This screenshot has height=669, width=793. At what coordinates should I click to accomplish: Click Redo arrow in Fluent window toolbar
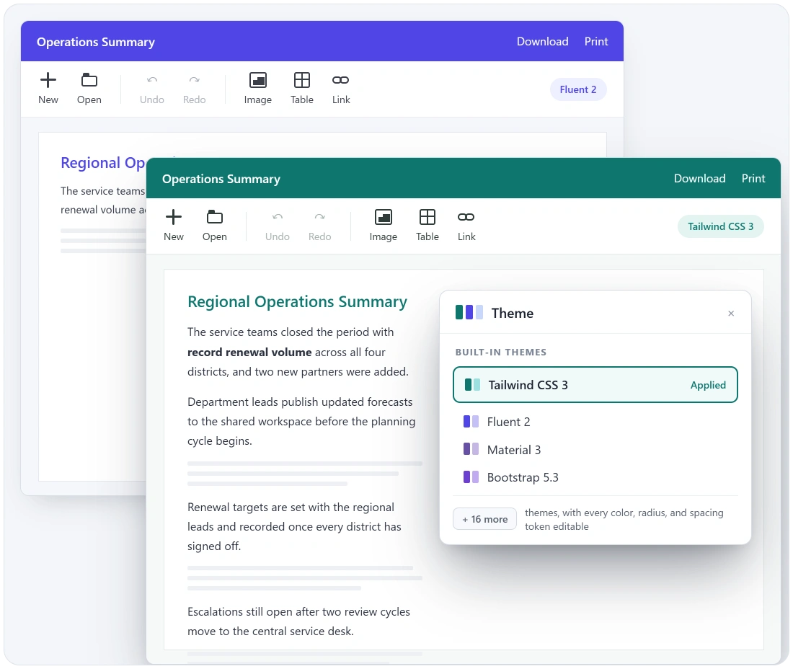(194, 80)
